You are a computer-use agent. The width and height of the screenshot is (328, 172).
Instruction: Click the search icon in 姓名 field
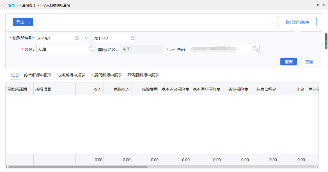(x=91, y=49)
